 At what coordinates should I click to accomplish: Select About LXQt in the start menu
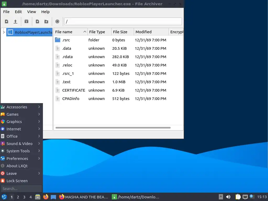point(21,166)
